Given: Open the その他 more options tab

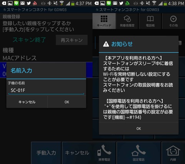Looking at the screenshot, I should (x=173, y=21).
